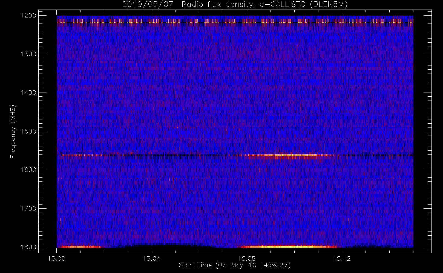The width and height of the screenshot is (443, 273).
Task: Click the 1600 frequency tick label
Action: (28, 170)
